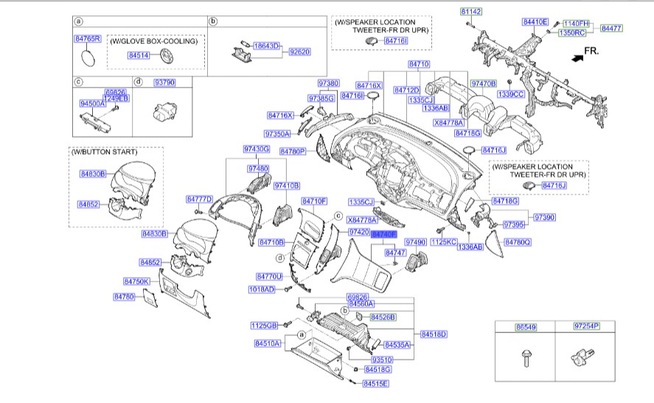Click part number link 93790
Screen dimensions: 654x403
(164, 82)
